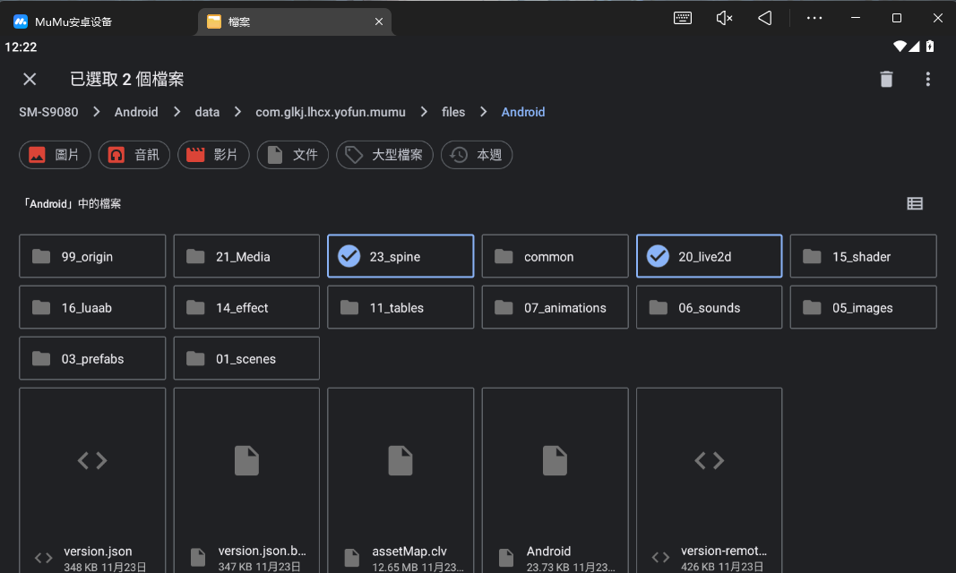This screenshot has height=573, width=956.
Task: Click the 「Android」中的檔案 section heading
Action: [x=72, y=203]
